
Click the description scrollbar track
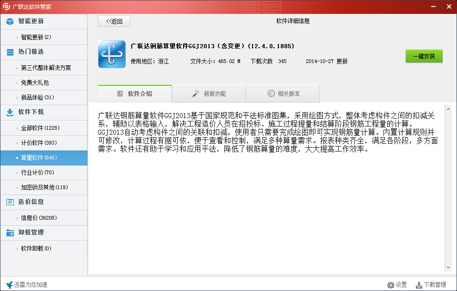(x=448, y=188)
